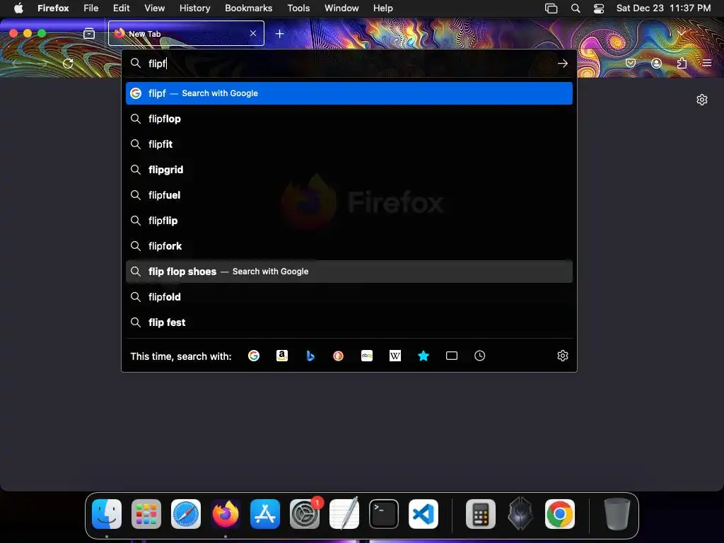This screenshot has width=724, height=543.
Task: Open App Store from the Dock
Action: tap(265, 514)
